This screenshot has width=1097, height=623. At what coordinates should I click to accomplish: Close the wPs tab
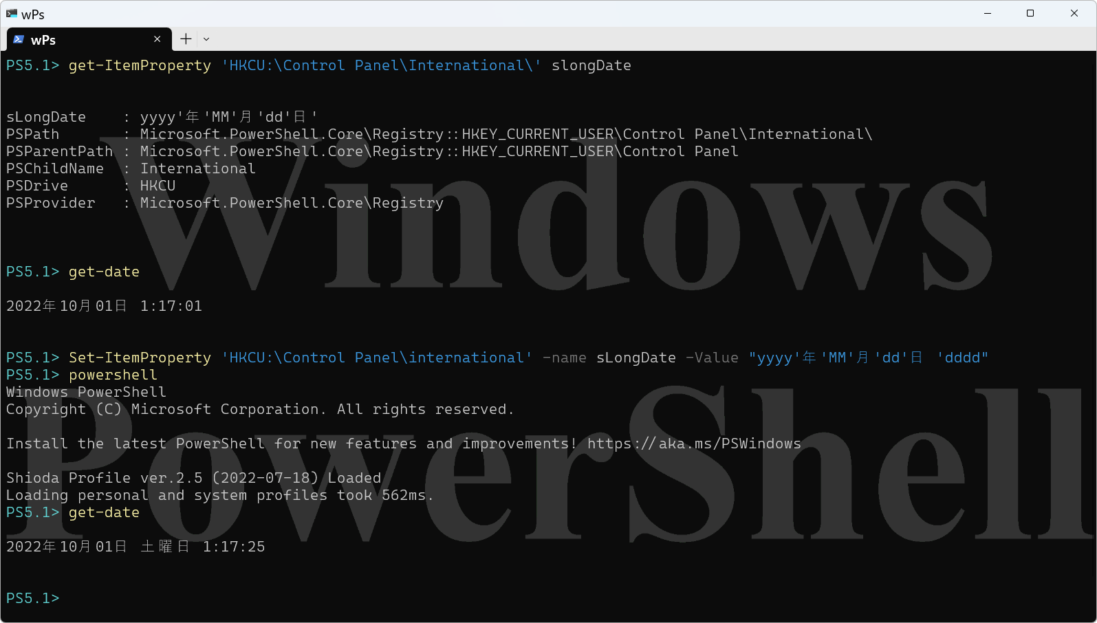pyautogui.click(x=158, y=39)
